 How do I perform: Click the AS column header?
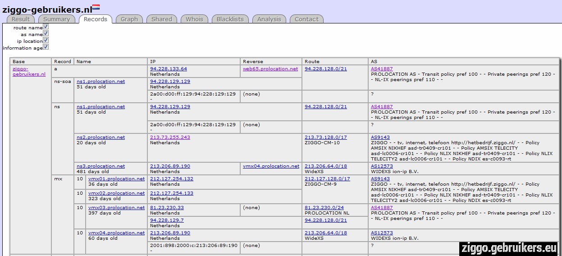pyautogui.click(x=464, y=61)
